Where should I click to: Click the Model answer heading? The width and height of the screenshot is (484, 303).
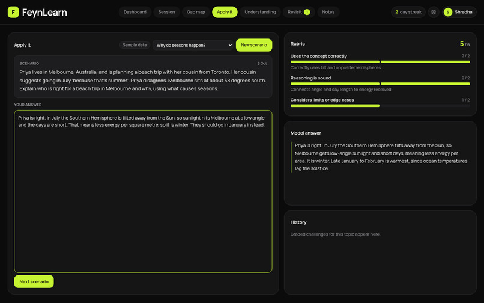coord(306,133)
